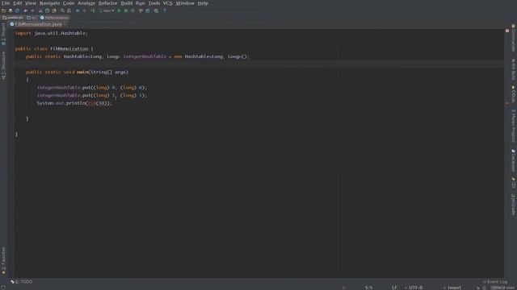Image resolution: width=517 pixels, height=290 pixels.
Task: Click the Settings wrench toolbar icon
Action: tap(141, 10)
